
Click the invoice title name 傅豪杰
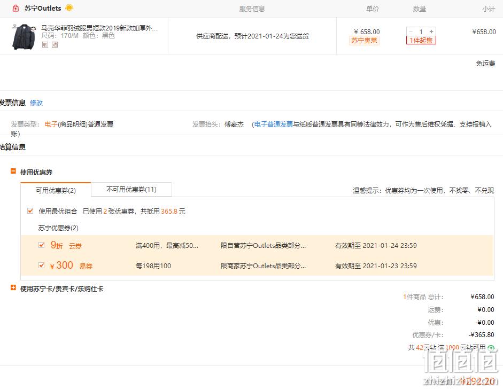tap(234, 124)
